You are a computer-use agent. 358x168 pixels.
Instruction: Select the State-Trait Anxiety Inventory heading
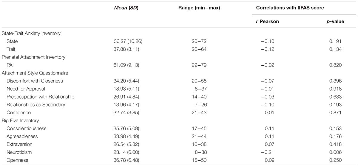pos(31,33)
